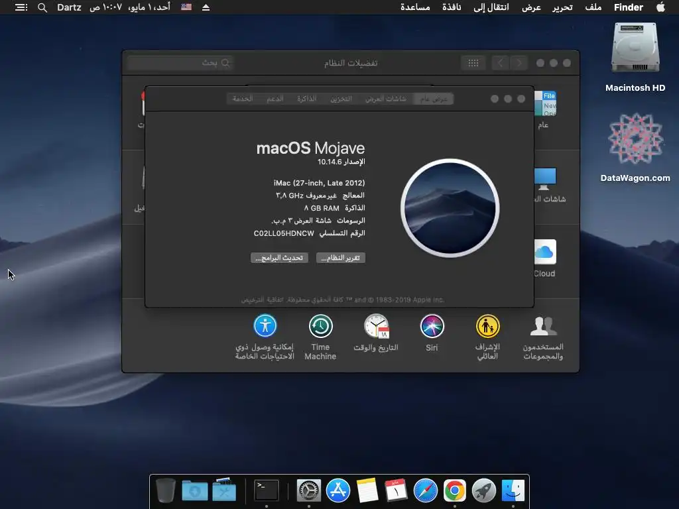Click the macOS Mojave artwork circle

coord(450,208)
